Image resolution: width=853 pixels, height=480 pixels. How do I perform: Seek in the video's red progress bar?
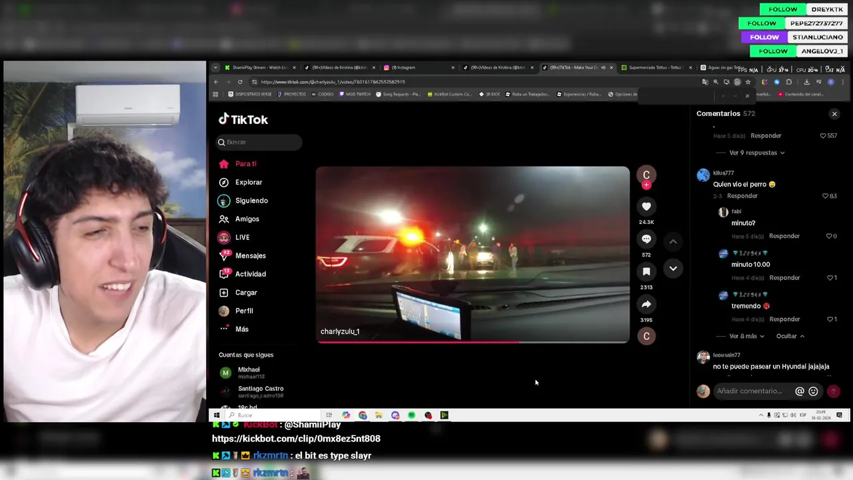(472, 342)
